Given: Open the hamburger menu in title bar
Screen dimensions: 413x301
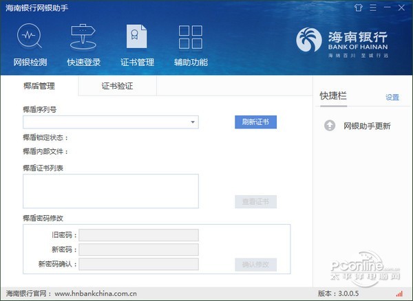Looking at the screenshot, I should click(373, 8).
